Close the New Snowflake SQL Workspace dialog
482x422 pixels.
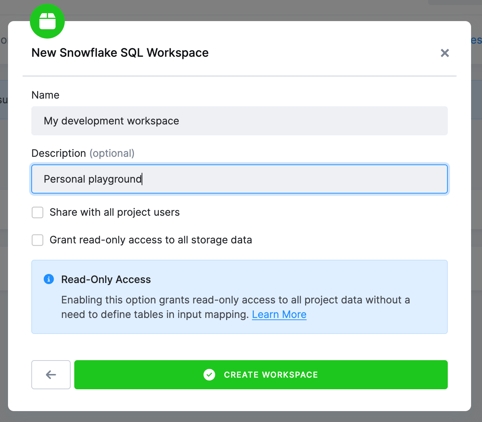(445, 53)
